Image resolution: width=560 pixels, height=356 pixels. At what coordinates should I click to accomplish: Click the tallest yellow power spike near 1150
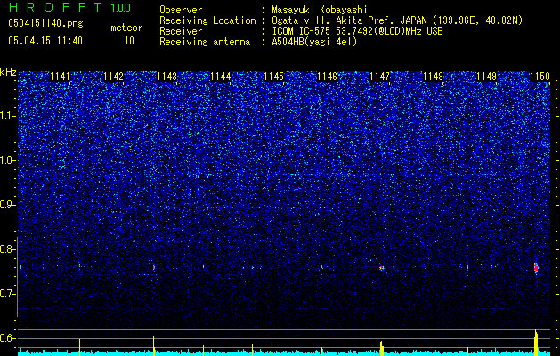tap(536, 343)
